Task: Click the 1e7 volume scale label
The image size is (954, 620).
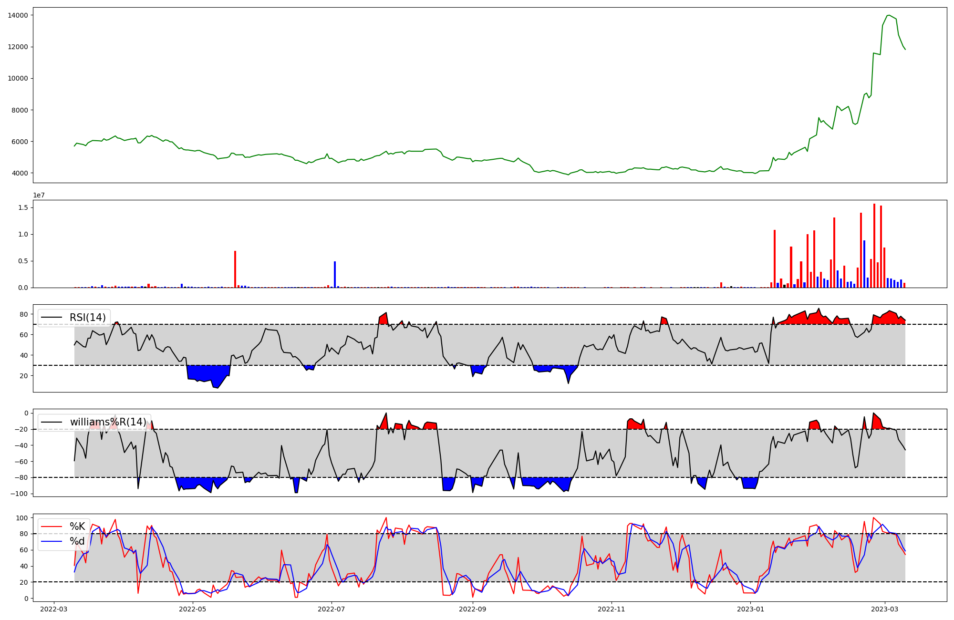Action: [39, 195]
